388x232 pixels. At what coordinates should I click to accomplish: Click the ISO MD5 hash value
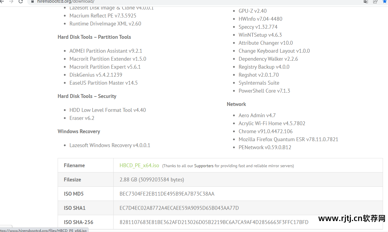(167, 194)
